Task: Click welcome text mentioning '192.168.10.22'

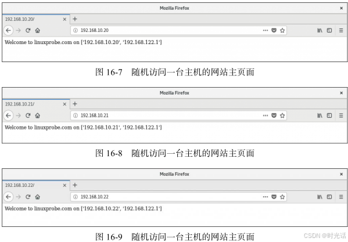Action: pos(83,208)
